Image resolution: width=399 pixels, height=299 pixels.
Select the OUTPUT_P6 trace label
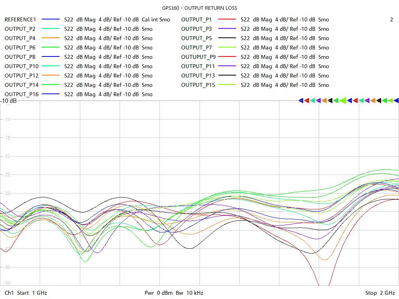pyautogui.click(x=20, y=48)
